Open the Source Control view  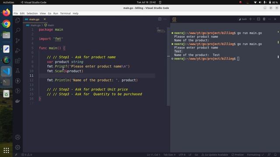[x=17, y=41]
